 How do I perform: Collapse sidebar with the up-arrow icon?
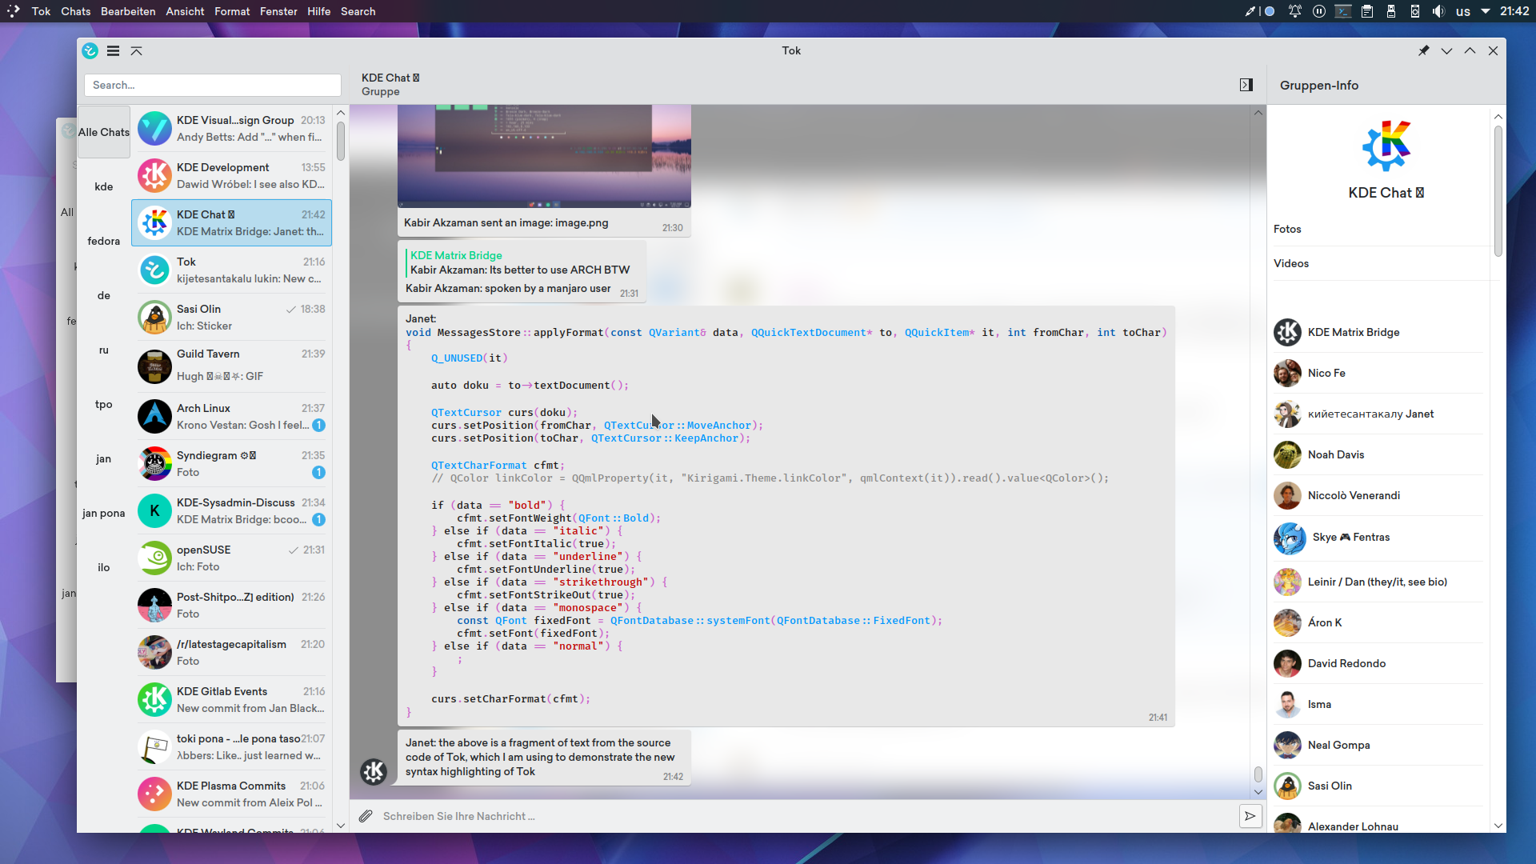click(x=137, y=50)
